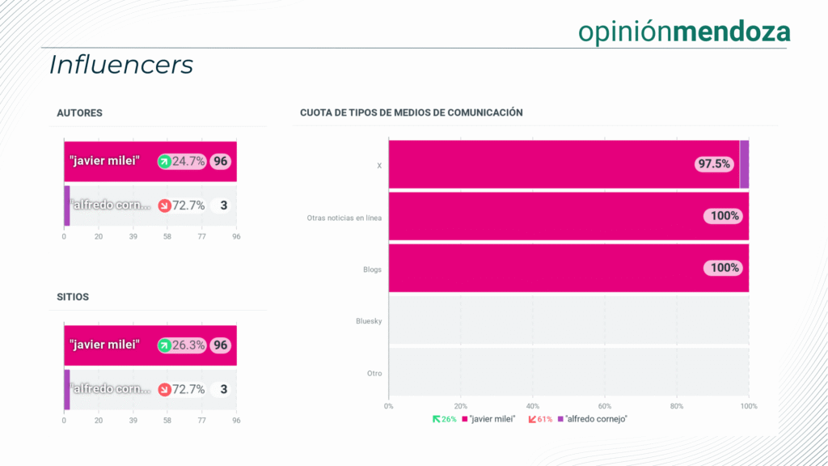Click the 100% badge on the Blogs bar
This screenshot has height=466, width=828.
point(724,268)
